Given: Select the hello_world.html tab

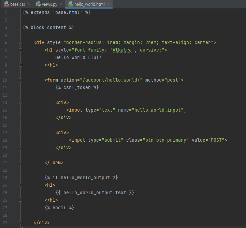Looking at the screenshot, I should (89, 4).
